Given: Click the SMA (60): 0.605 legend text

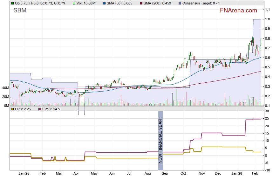Looking at the screenshot, I should click(x=120, y=3).
